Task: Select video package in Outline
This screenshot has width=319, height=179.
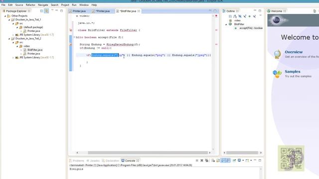Action: click(237, 20)
